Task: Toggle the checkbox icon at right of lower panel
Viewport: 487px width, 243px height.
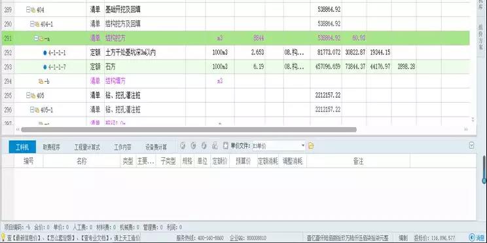Action: 471,145
